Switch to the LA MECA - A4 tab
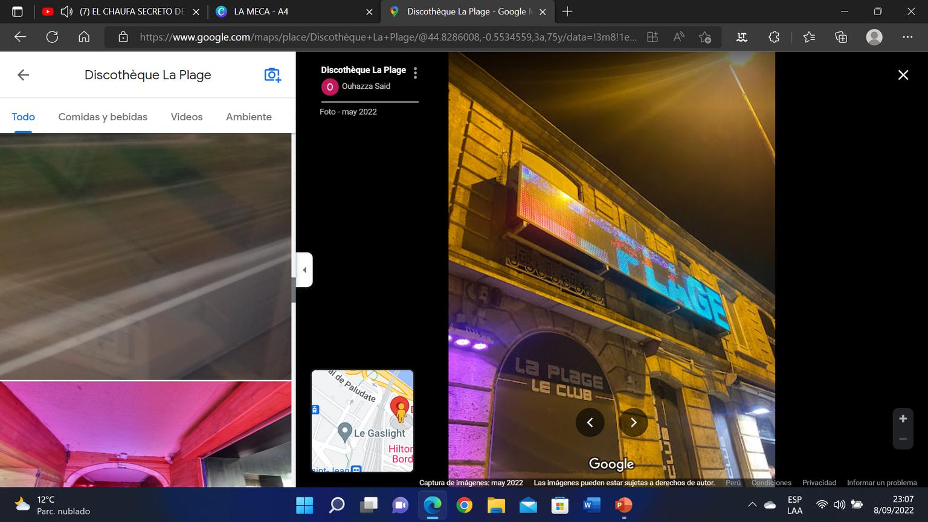The height and width of the screenshot is (522, 928). coord(261,11)
